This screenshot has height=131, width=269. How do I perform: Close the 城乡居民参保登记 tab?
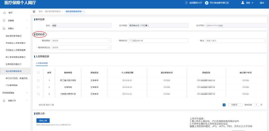[63, 11]
